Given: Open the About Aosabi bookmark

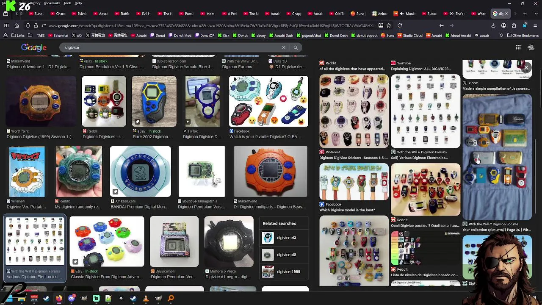Looking at the screenshot, I should click(x=458, y=36).
